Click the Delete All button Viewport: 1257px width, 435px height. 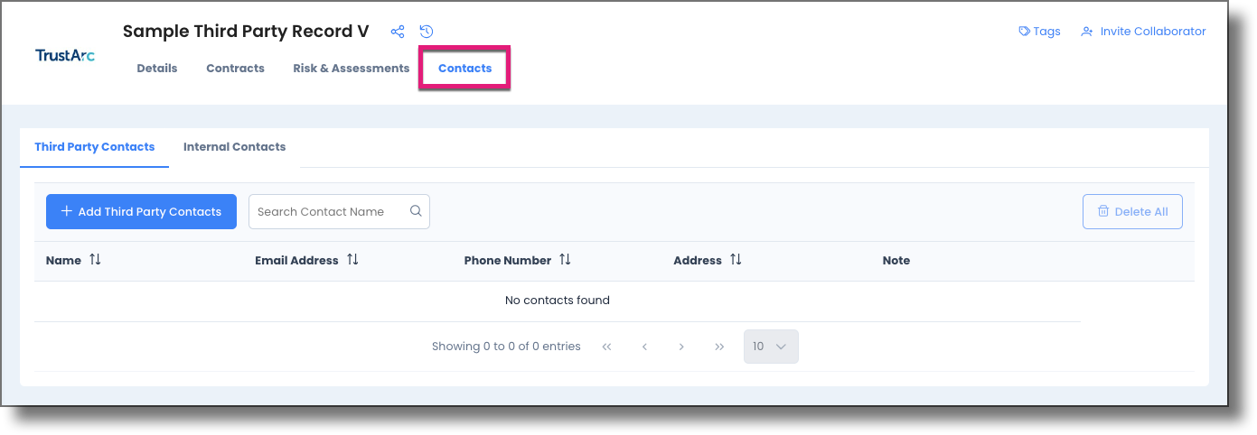[1132, 211]
